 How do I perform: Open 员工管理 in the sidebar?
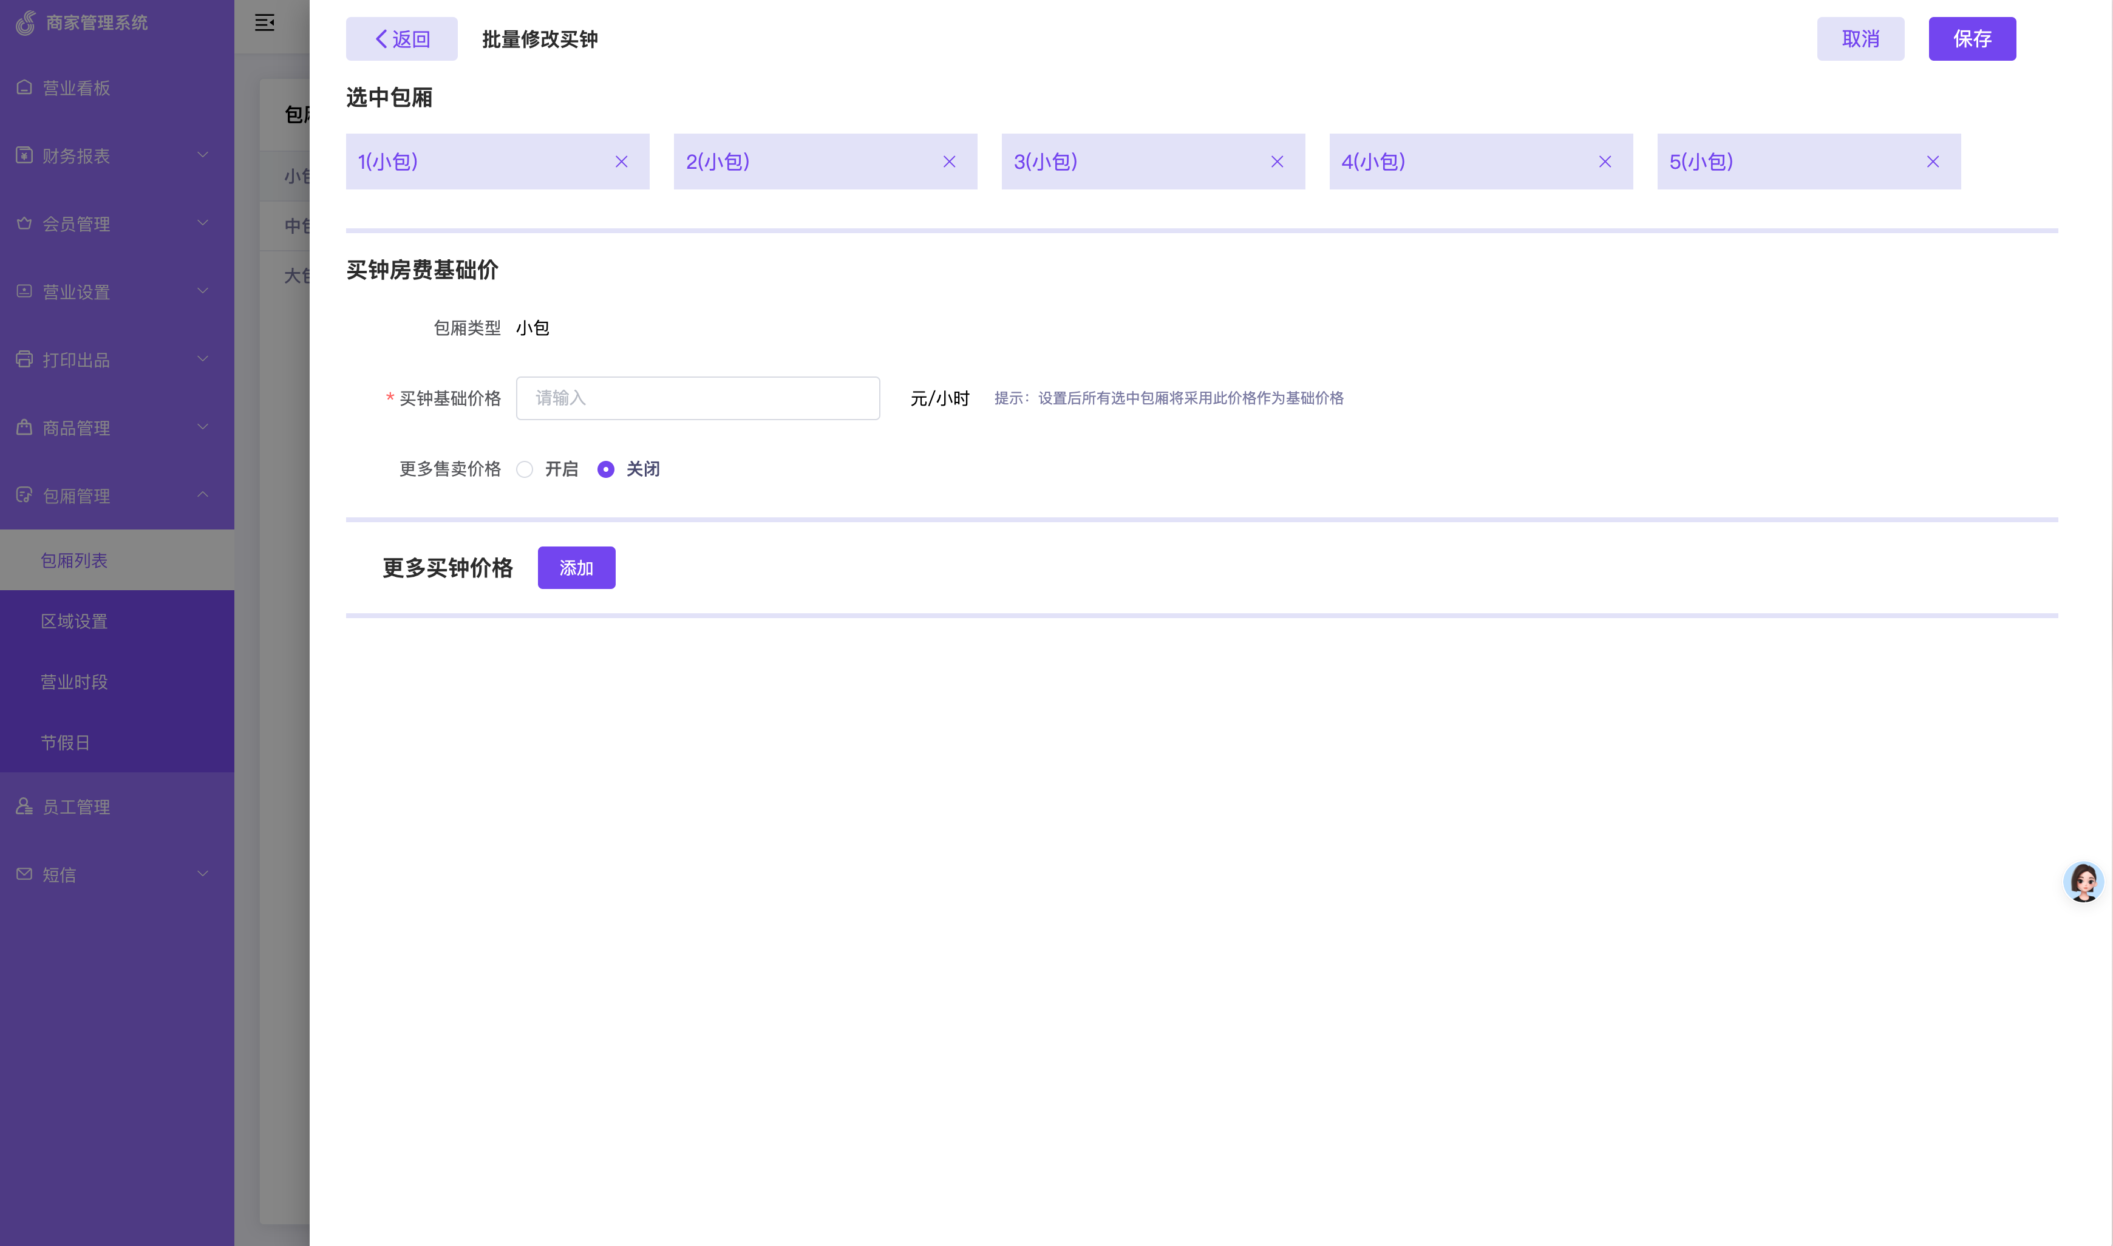117,807
